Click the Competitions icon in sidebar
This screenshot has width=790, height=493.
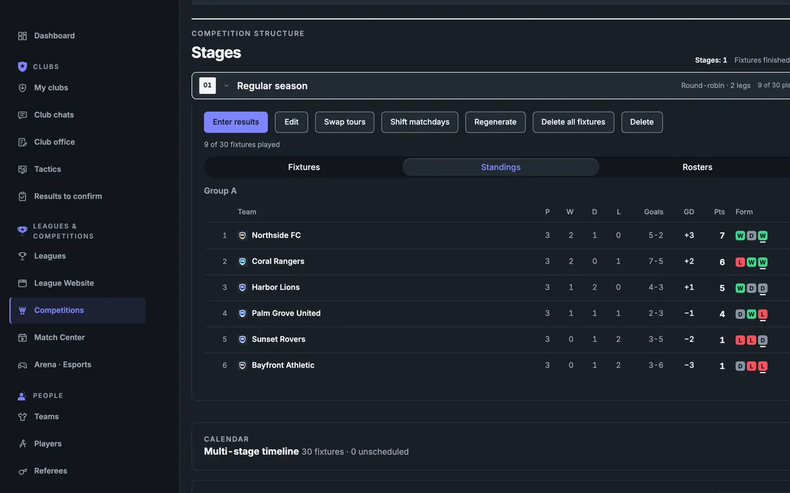[22, 310]
